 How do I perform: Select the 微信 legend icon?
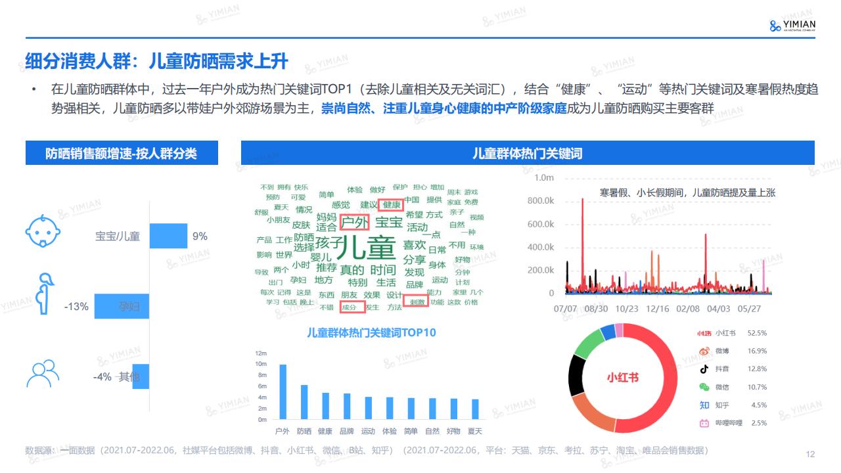(704, 388)
